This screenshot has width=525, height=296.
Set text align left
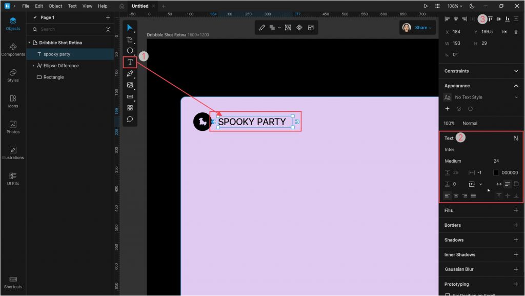447,195
